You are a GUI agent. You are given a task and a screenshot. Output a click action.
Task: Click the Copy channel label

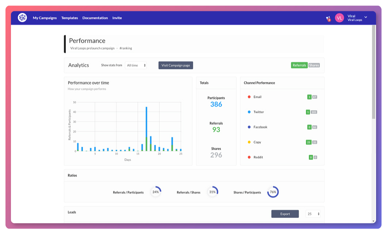[257, 142]
